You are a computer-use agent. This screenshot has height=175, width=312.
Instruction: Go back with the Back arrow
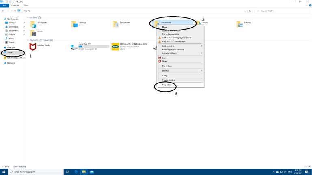(3, 11)
